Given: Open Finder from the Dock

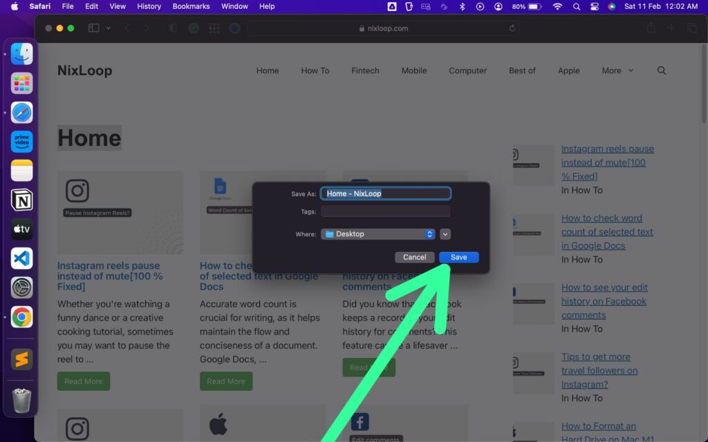Looking at the screenshot, I should pos(21,54).
